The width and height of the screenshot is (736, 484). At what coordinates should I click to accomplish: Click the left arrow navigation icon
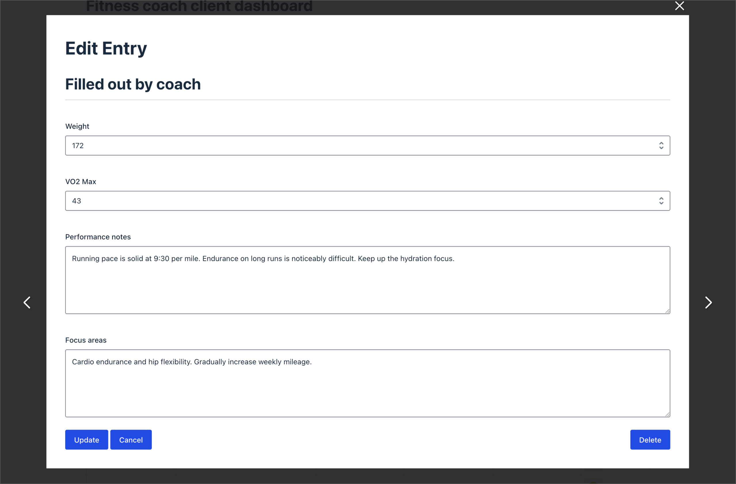(27, 302)
